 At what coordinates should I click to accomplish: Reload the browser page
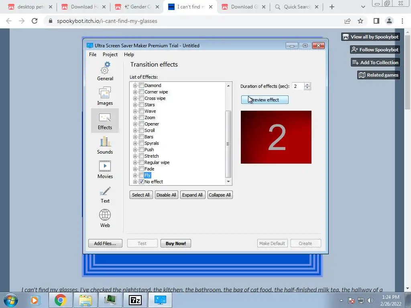pyautogui.click(x=35, y=21)
